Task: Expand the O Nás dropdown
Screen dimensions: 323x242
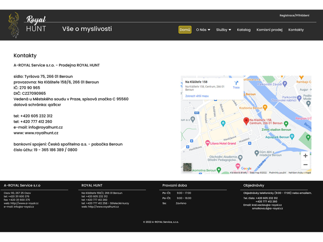Action: (203, 30)
